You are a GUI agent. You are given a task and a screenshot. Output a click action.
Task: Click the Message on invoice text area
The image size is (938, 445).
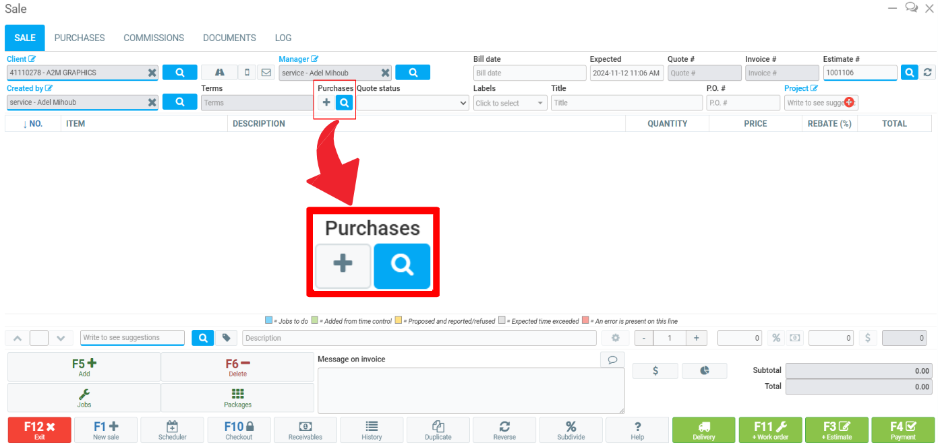(471, 390)
